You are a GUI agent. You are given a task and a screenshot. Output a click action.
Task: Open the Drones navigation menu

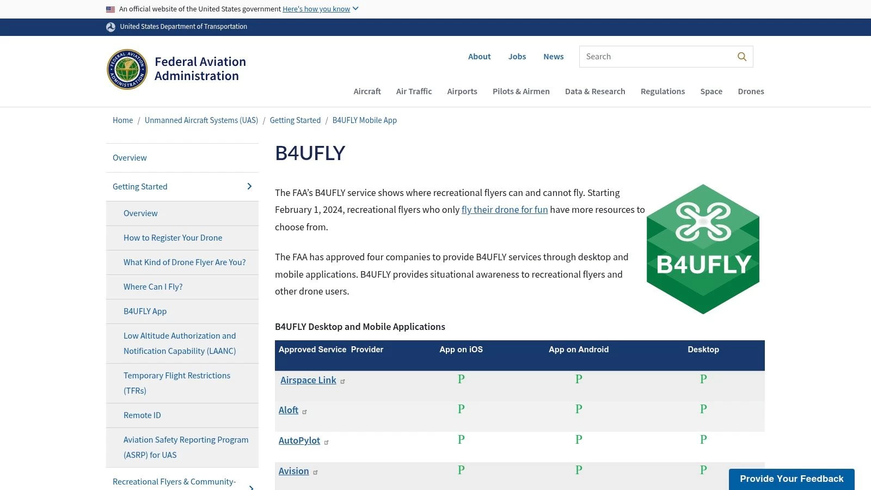[751, 91]
